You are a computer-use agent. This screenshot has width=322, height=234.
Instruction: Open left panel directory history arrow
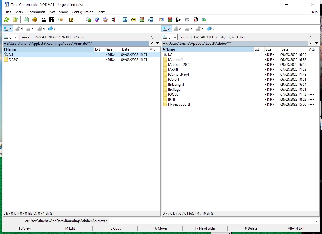[157, 43]
